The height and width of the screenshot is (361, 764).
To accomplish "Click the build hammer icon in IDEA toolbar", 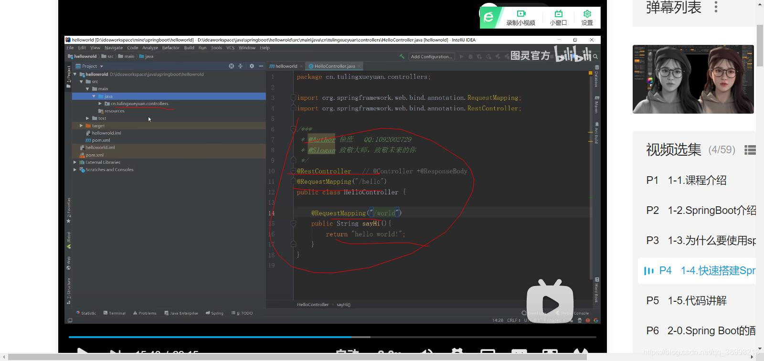I will click(x=402, y=56).
